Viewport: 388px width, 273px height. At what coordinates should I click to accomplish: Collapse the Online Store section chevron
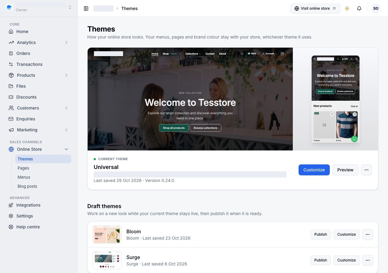(66, 149)
